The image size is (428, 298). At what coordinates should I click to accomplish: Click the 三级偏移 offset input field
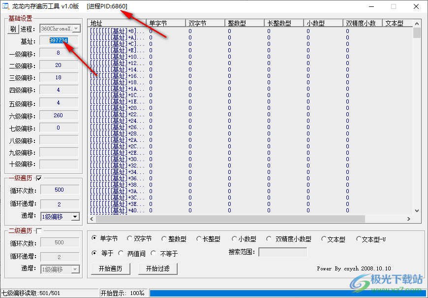point(58,78)
